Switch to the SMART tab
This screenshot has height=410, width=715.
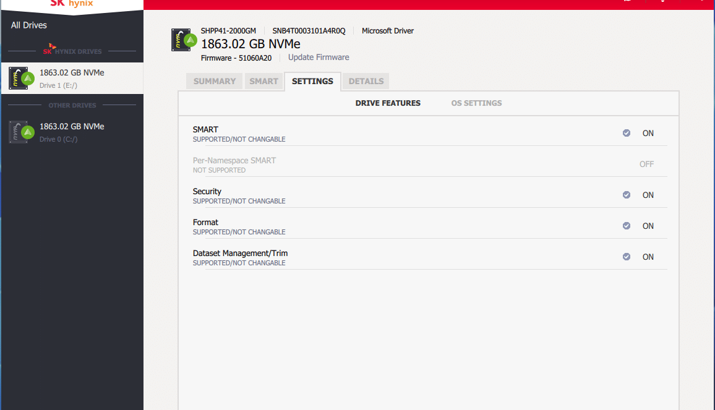pos(263,81)
